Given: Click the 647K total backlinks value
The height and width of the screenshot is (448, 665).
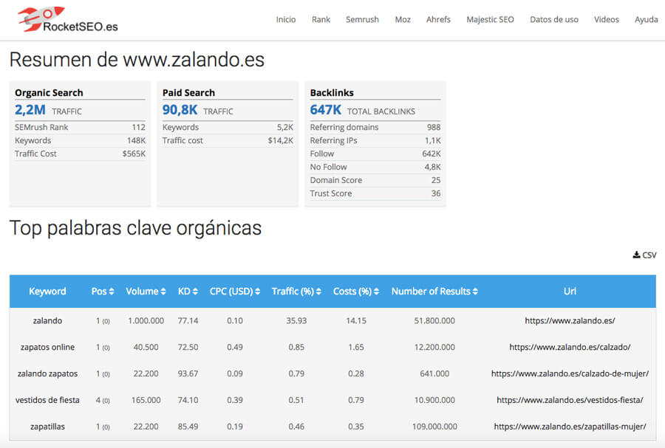Looking at the screenshot, I should (x=326, y=110).
